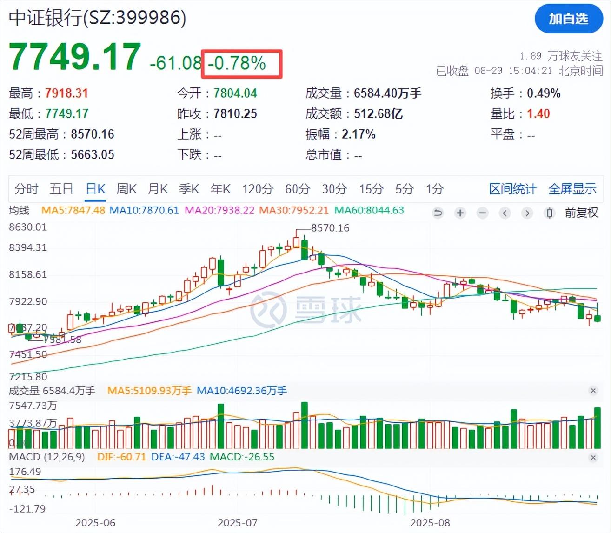Pan chart left with left chevron icon

(505, 213)
